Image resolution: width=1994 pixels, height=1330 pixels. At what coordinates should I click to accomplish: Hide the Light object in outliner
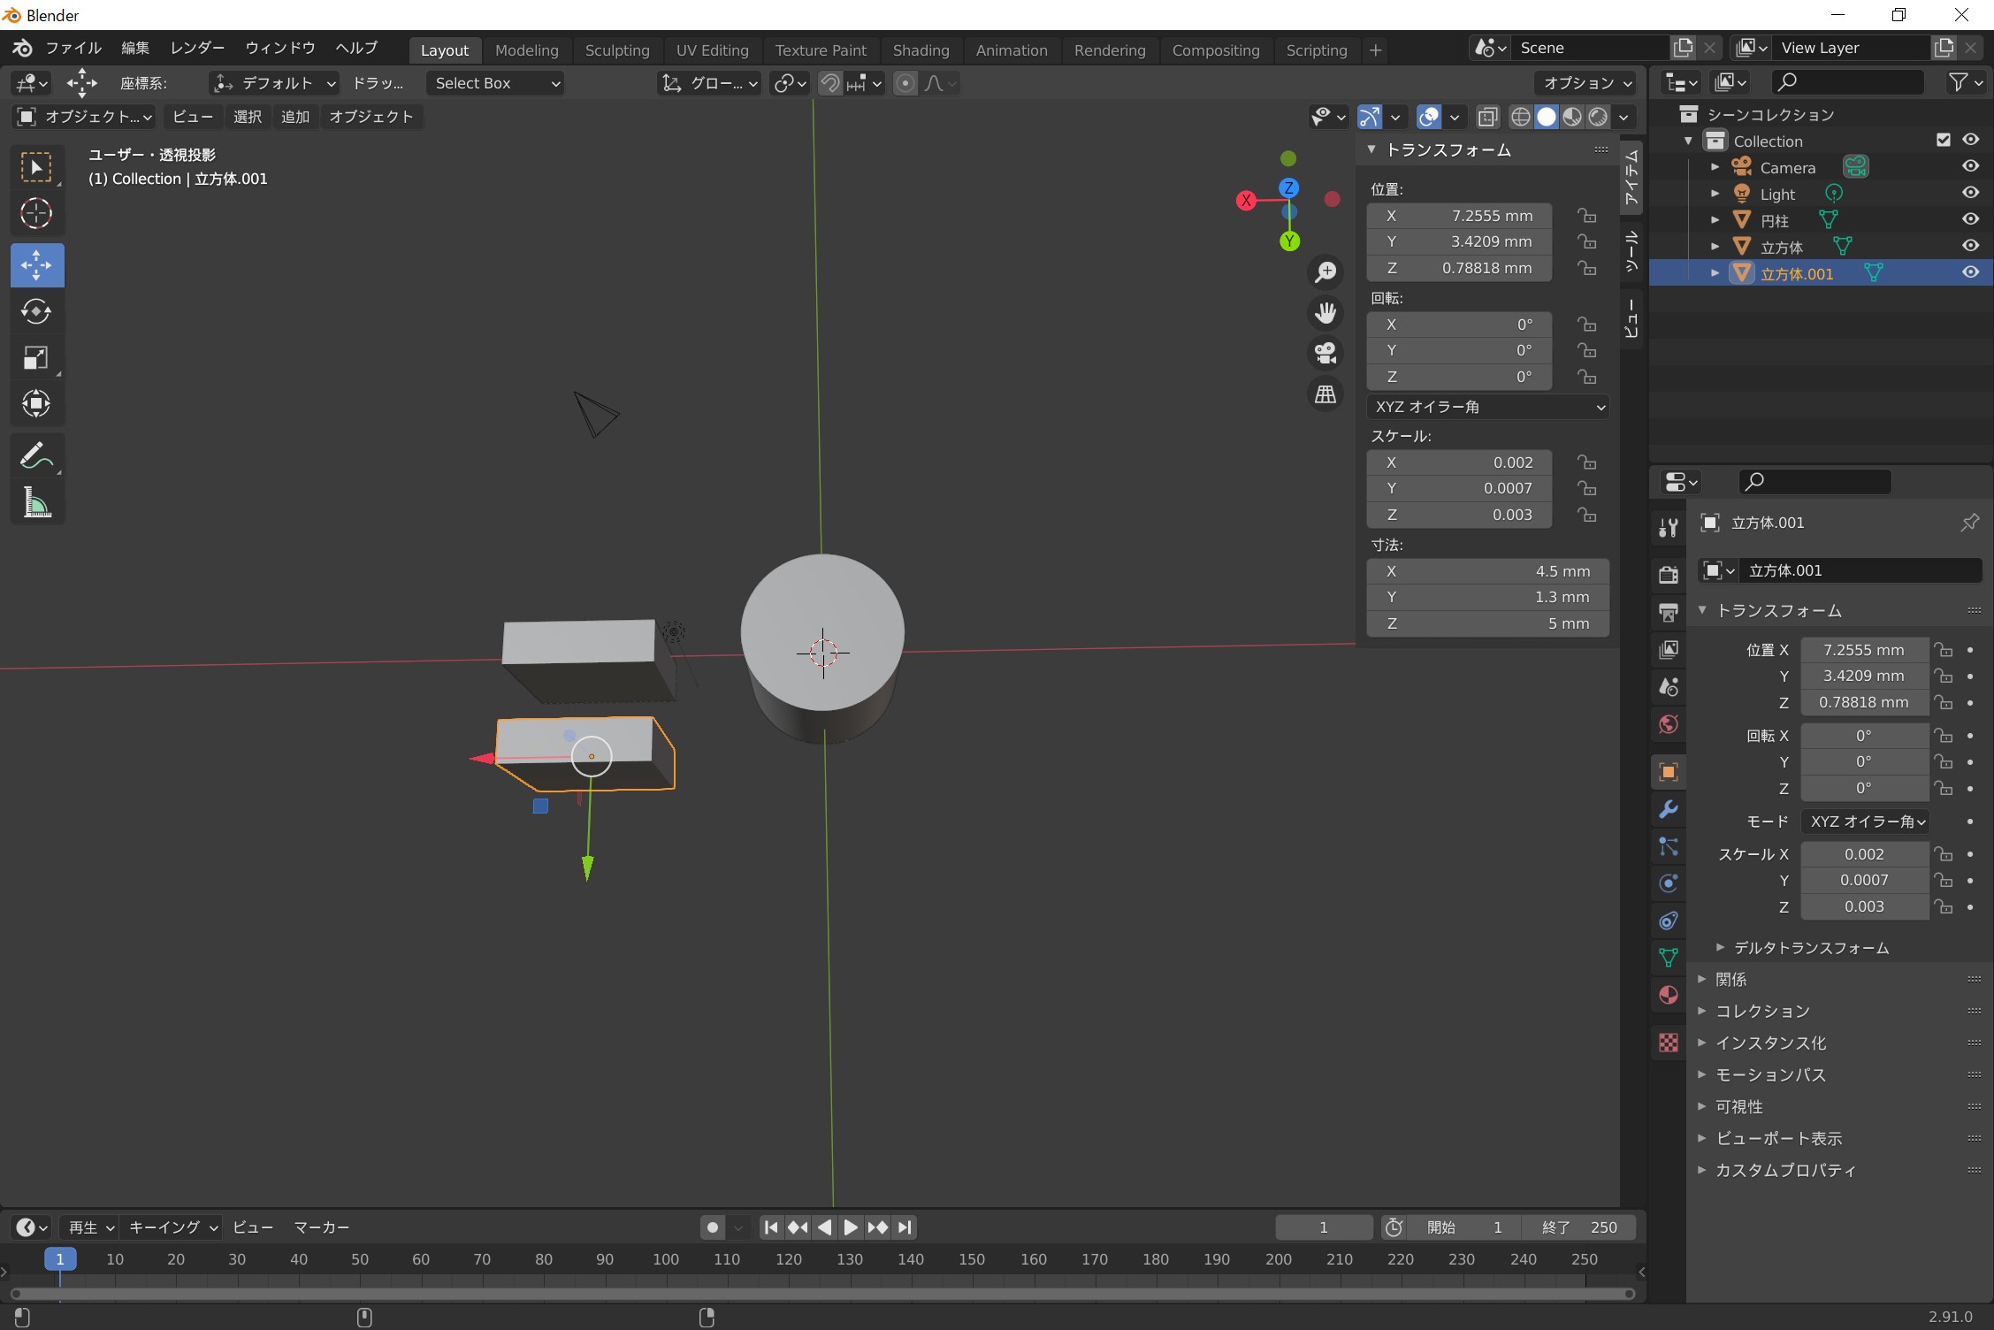[1970, 193]
